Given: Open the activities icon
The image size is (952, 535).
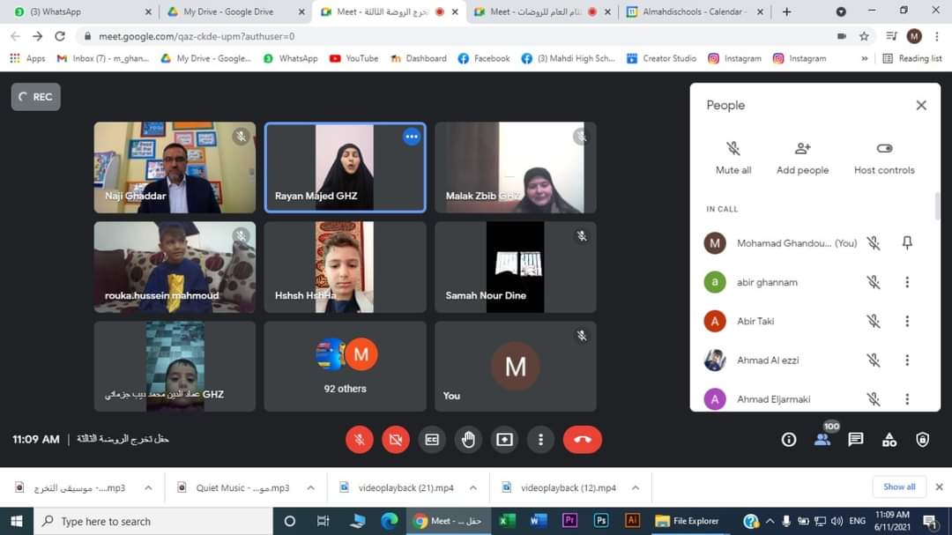Looking at the screenshot, I should pos(889,439).
